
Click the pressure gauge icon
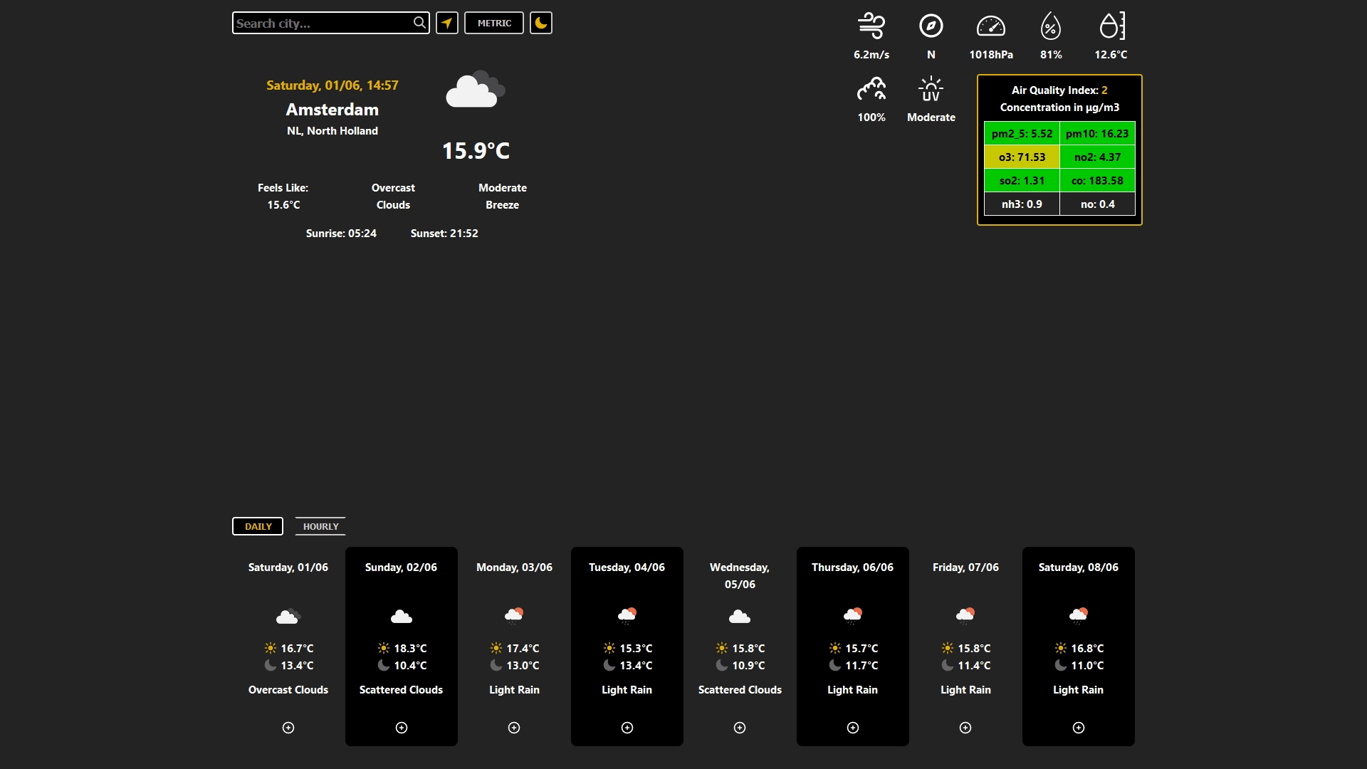pos(991,26)
